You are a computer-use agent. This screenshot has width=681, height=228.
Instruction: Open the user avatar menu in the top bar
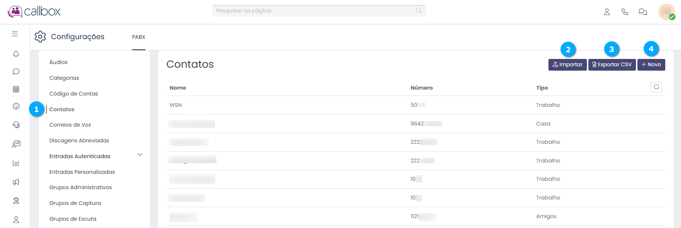[666, 12]
